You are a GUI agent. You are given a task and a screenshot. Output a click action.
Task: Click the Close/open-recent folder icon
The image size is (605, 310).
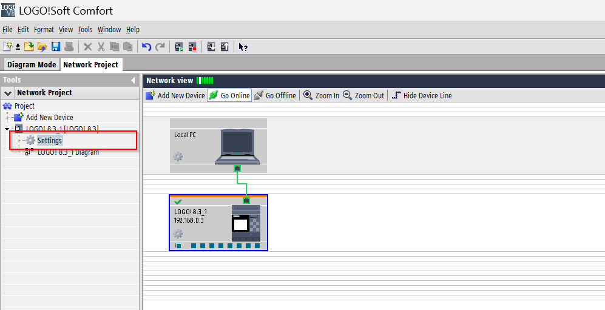[42, 47]
